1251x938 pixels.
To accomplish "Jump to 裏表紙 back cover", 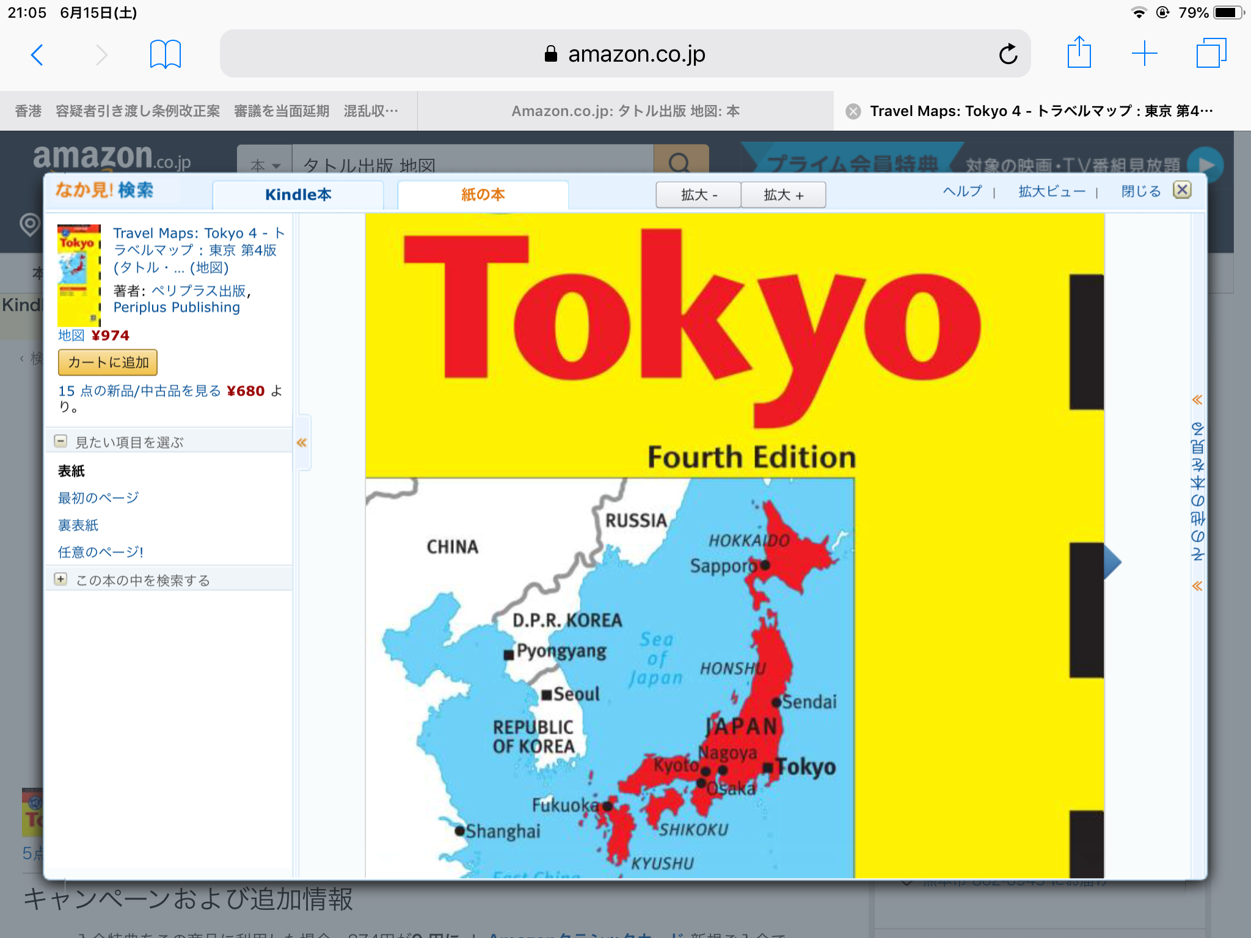I will [x=78, y=525].
